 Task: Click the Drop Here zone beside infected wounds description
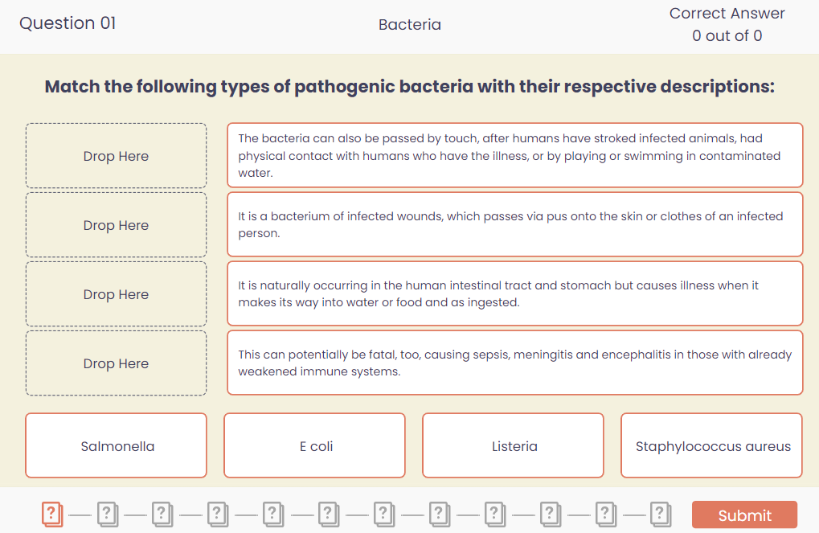(x=117, y=225)
